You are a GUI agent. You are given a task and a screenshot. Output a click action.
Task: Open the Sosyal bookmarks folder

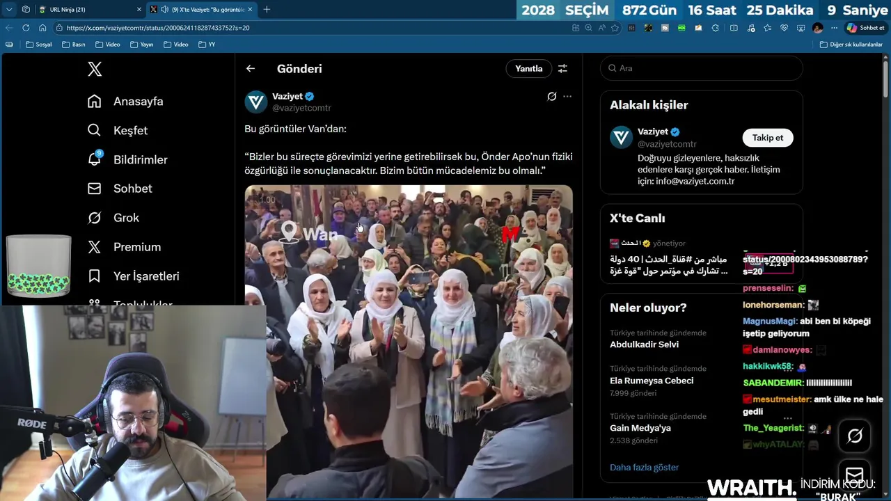pos(39,45)
